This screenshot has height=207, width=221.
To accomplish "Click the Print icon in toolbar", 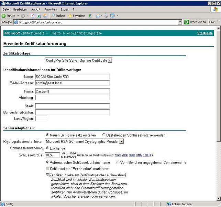I will (x=106, y=16).
